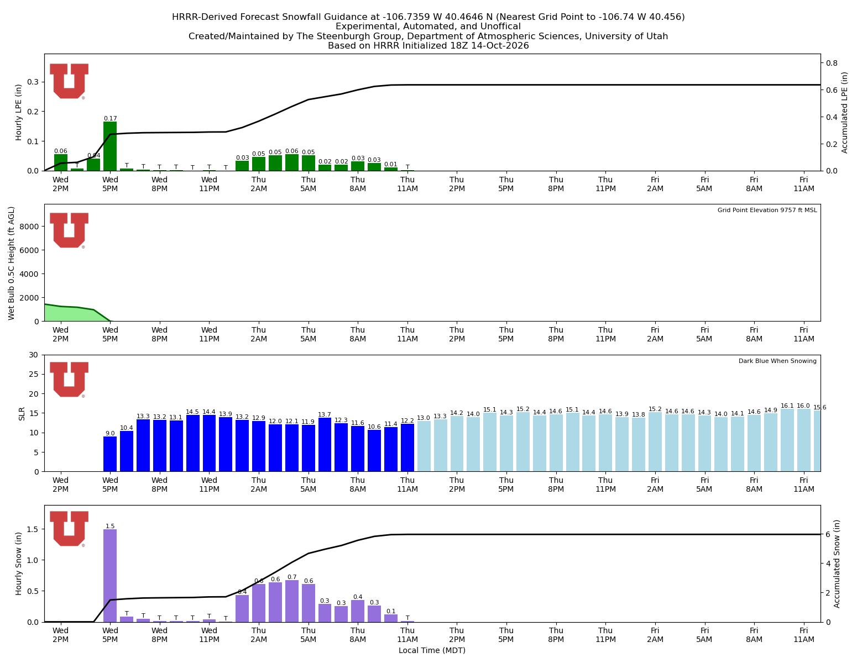This screenshot has width=857, height=663.
Task: Click the light blue SLR bar labeled 16.1
Action: (x=787, y=440)
